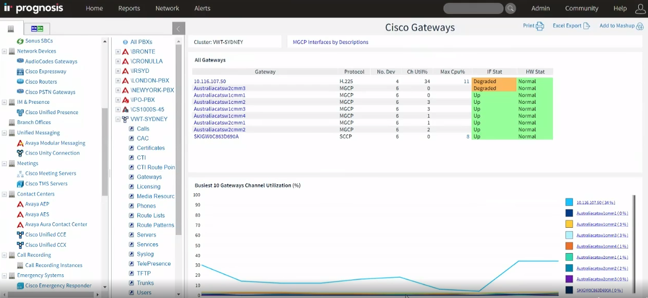Collapse the Contact Centers group

(x=5, y=194)
